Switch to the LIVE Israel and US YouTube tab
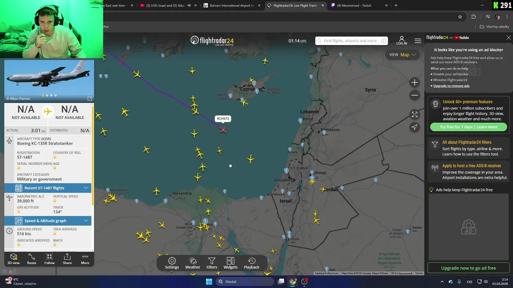Image resolution: width=513 pixels, height=288 pixels. pyautogui.click(x=165, y=6)
